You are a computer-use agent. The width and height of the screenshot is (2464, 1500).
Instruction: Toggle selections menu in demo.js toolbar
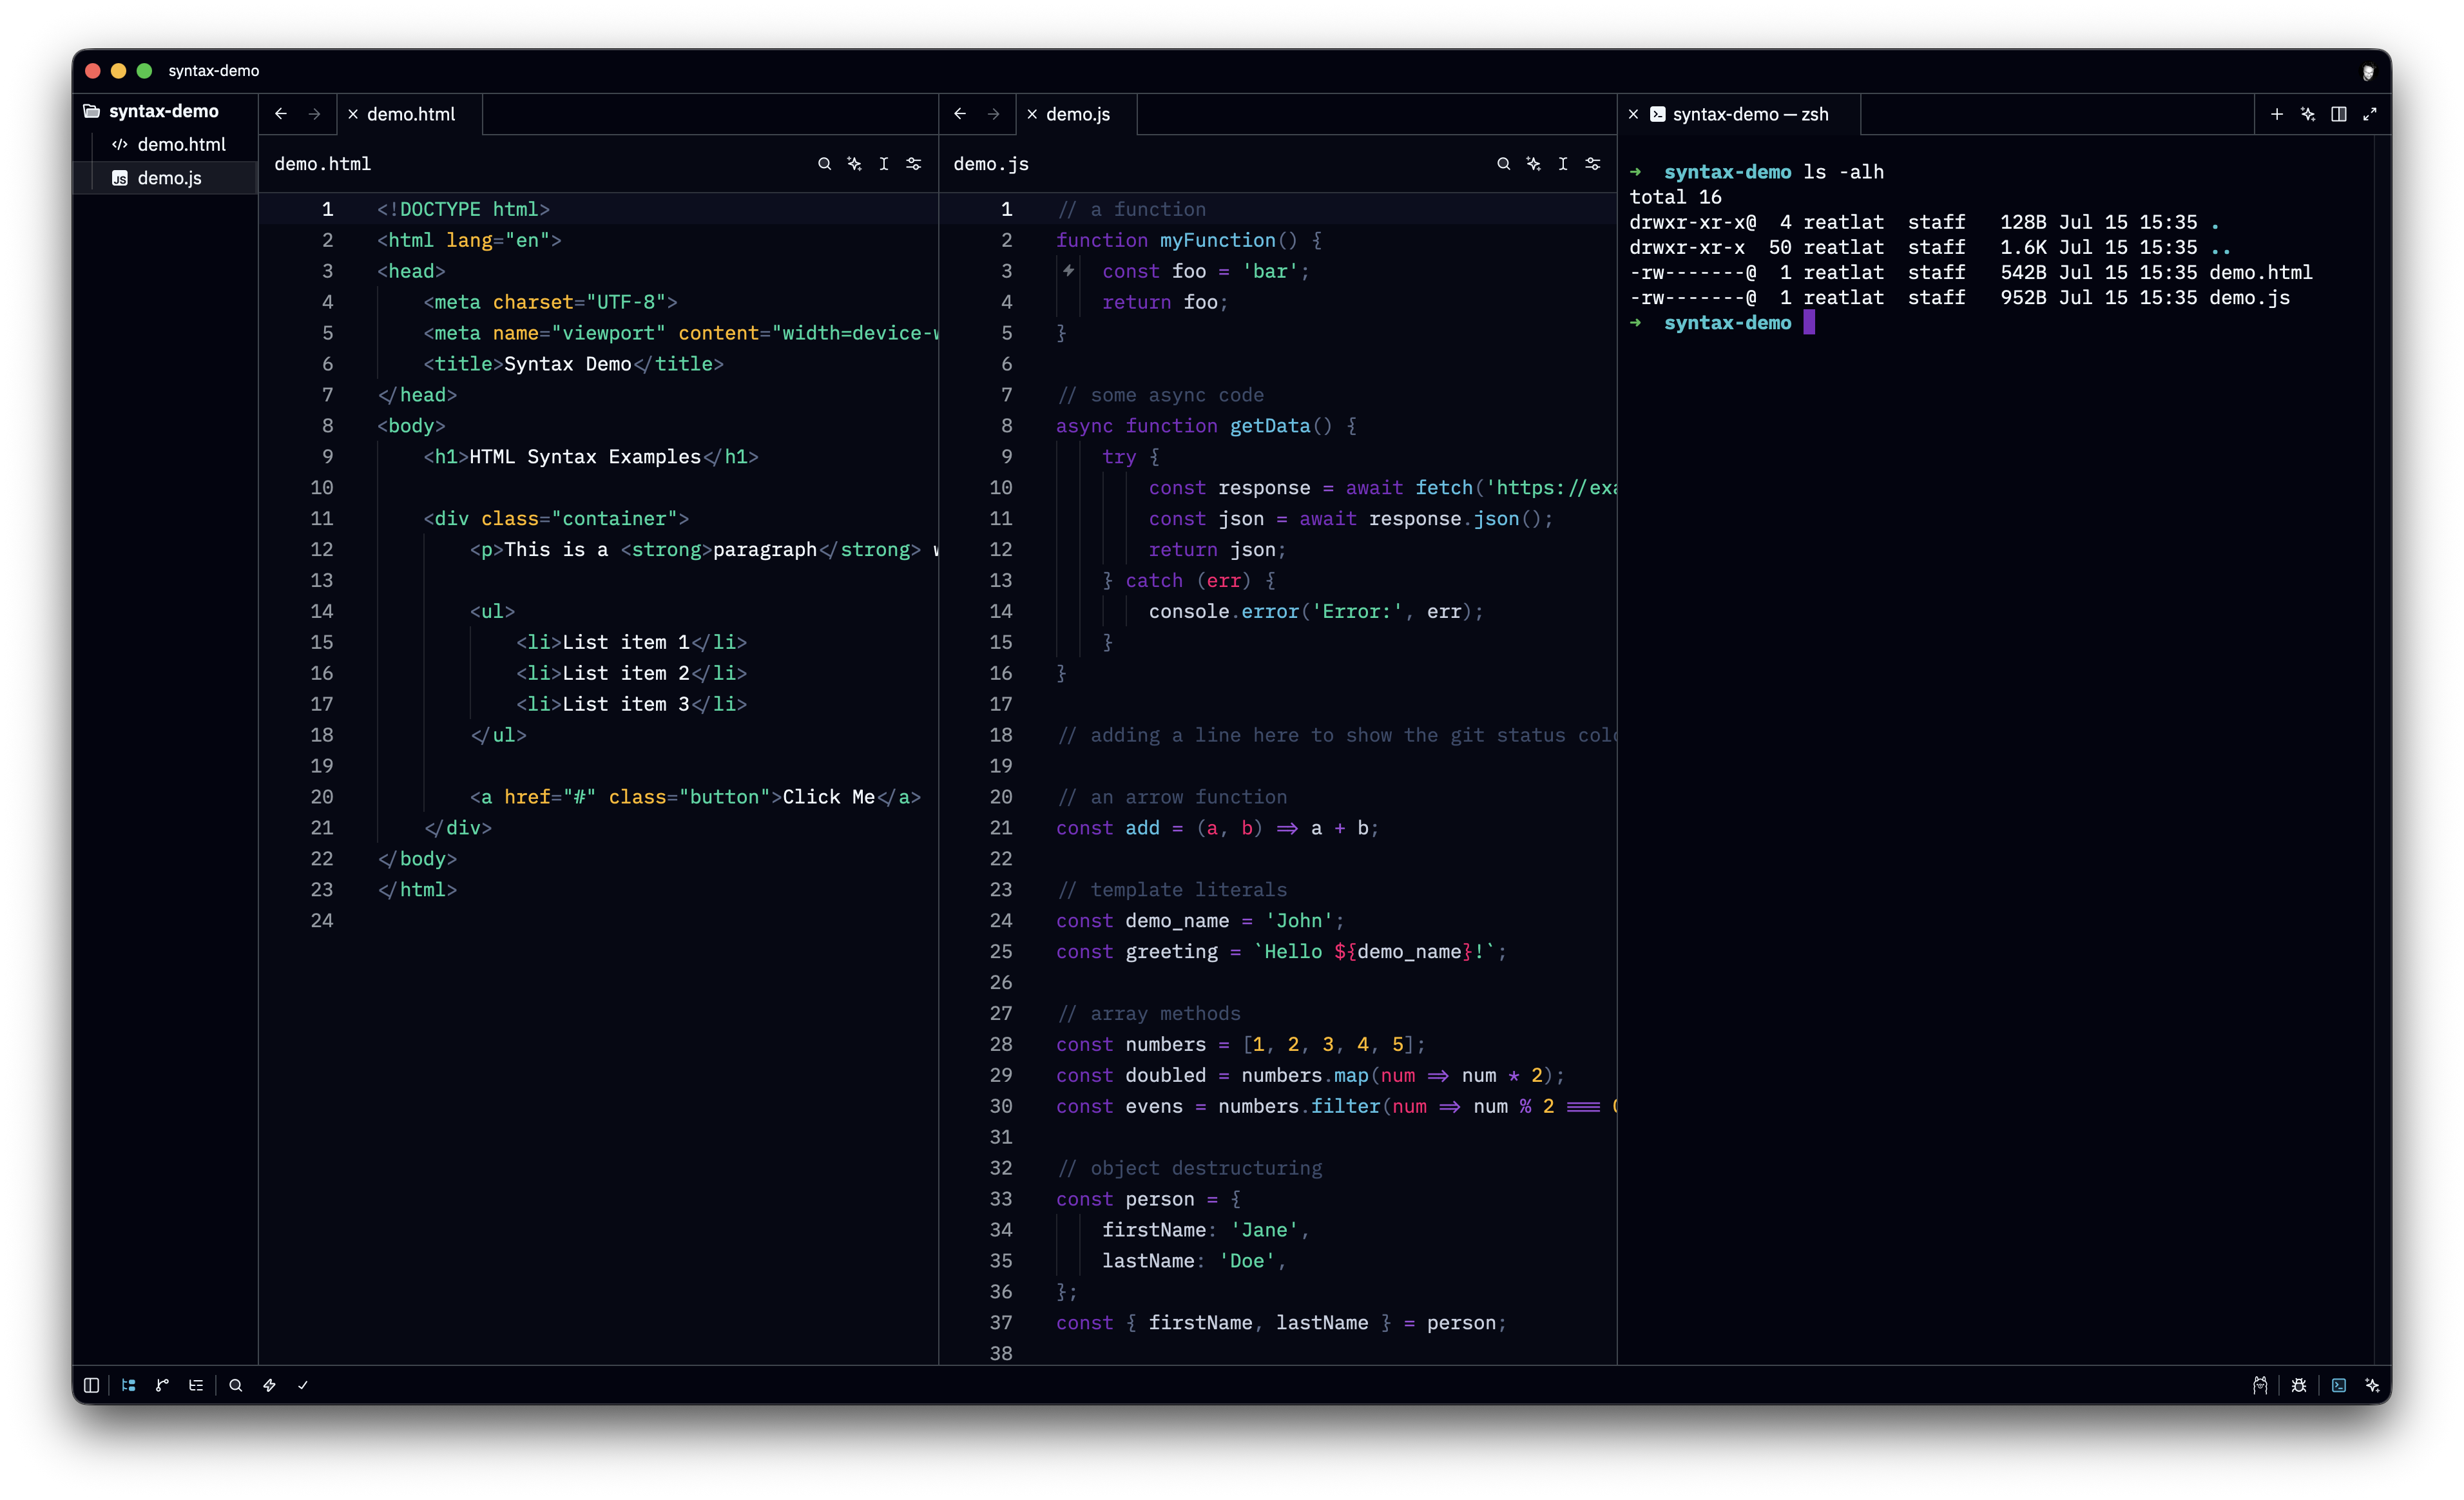1563,163
